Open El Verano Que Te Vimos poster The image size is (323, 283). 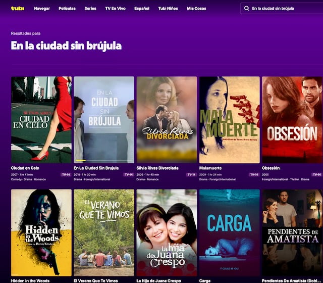104,232
